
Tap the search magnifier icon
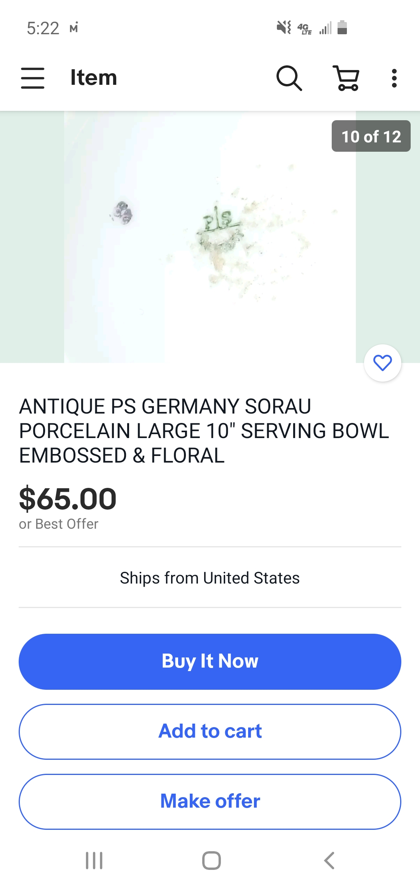(289, 78)
